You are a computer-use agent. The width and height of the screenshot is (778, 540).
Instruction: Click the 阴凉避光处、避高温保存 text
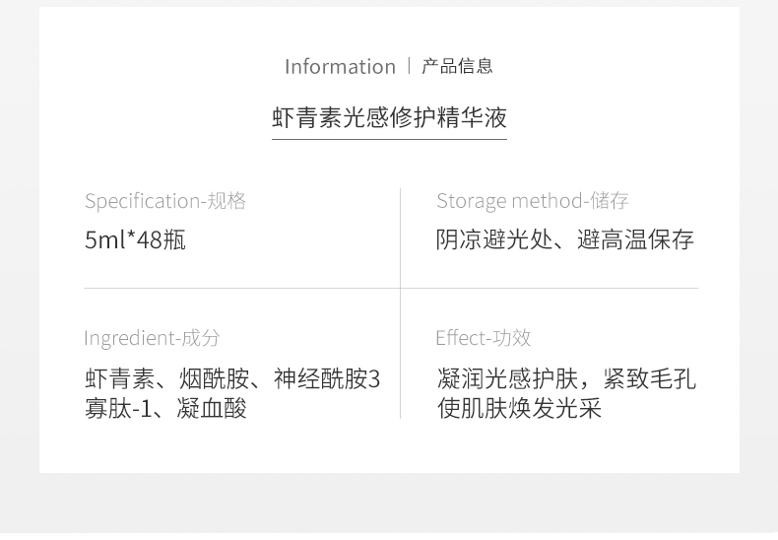click(x=565, y=239)
